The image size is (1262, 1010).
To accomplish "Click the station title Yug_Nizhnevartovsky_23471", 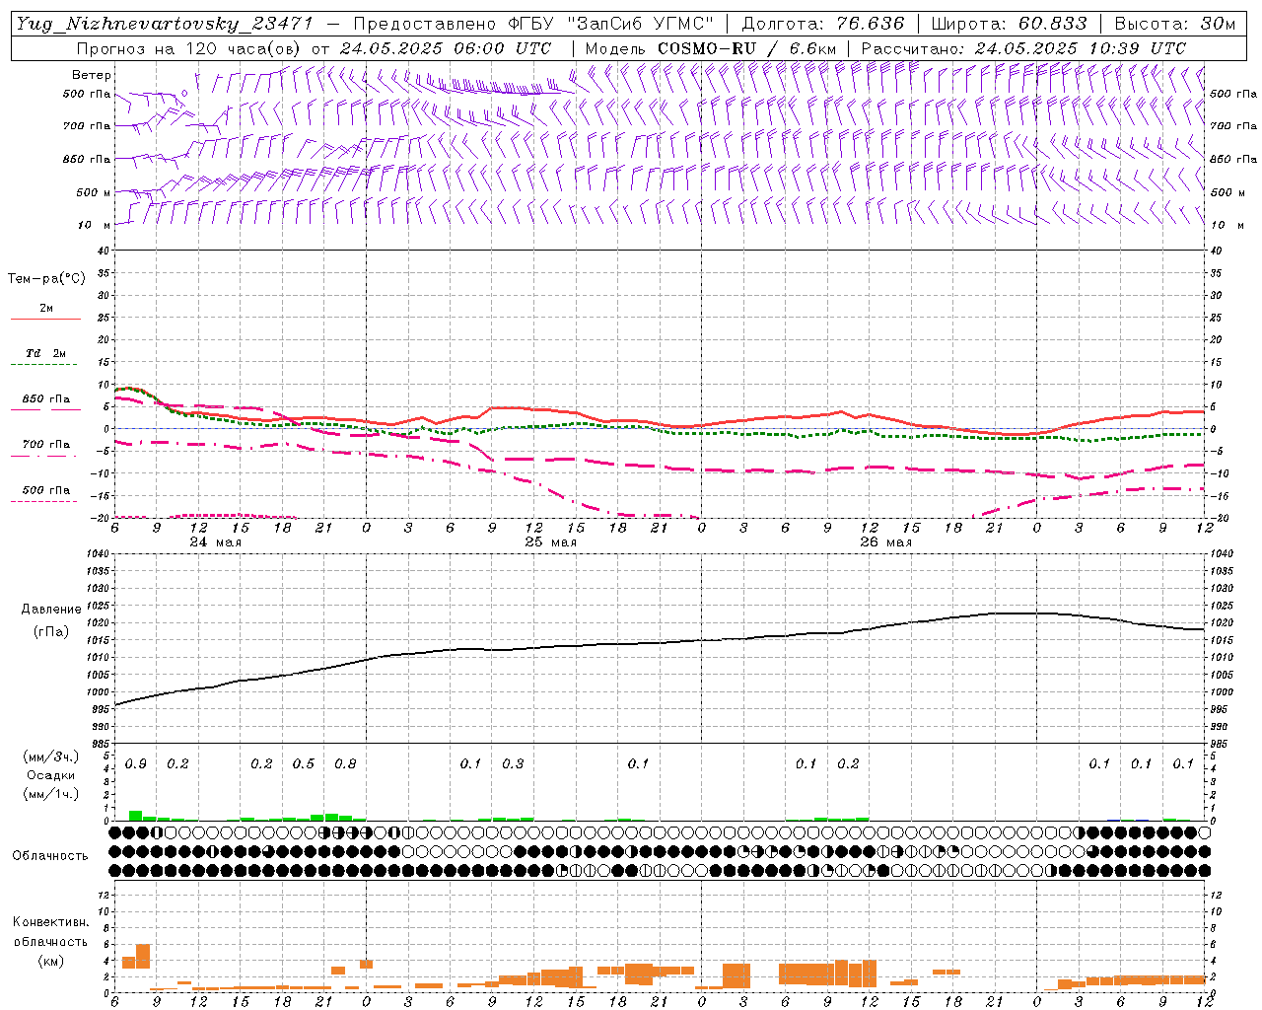I will pos(165,24).
